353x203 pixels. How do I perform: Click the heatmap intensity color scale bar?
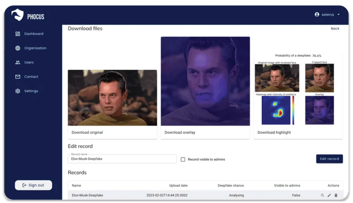click(x=293, y=110)
